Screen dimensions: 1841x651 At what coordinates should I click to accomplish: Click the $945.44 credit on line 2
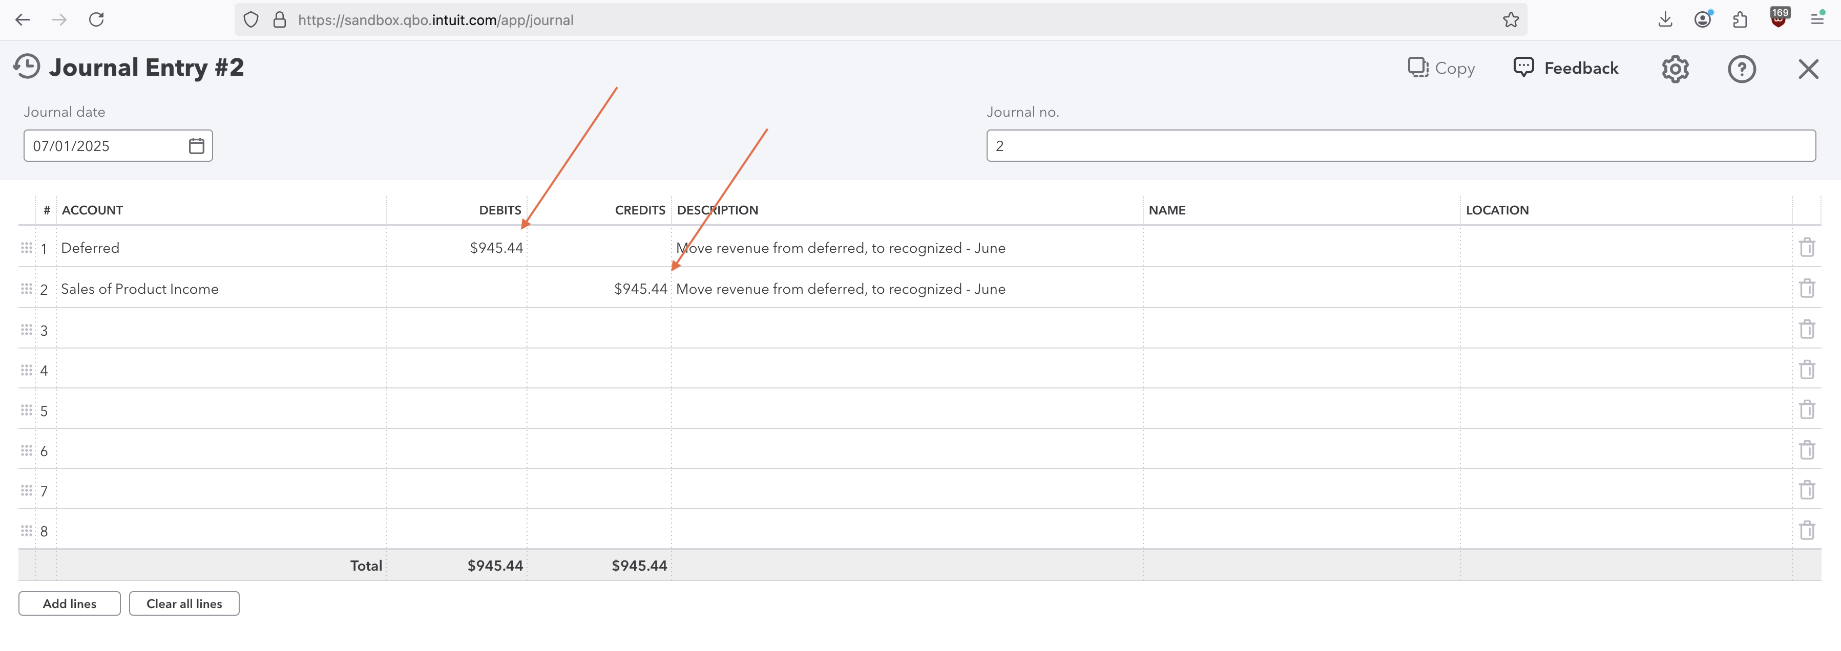pyautogui.click(x=640, y=288)
